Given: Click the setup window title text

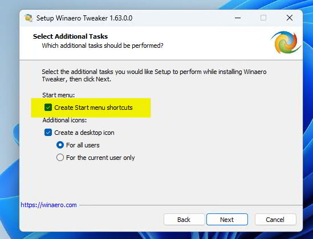Looking at the screenshot, I should click(x=84, y=18).
